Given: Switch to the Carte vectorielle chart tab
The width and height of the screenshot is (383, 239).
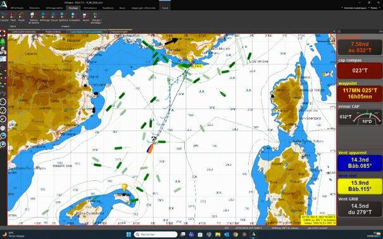Looking at the screenshot, I should (x=24, y=32).
